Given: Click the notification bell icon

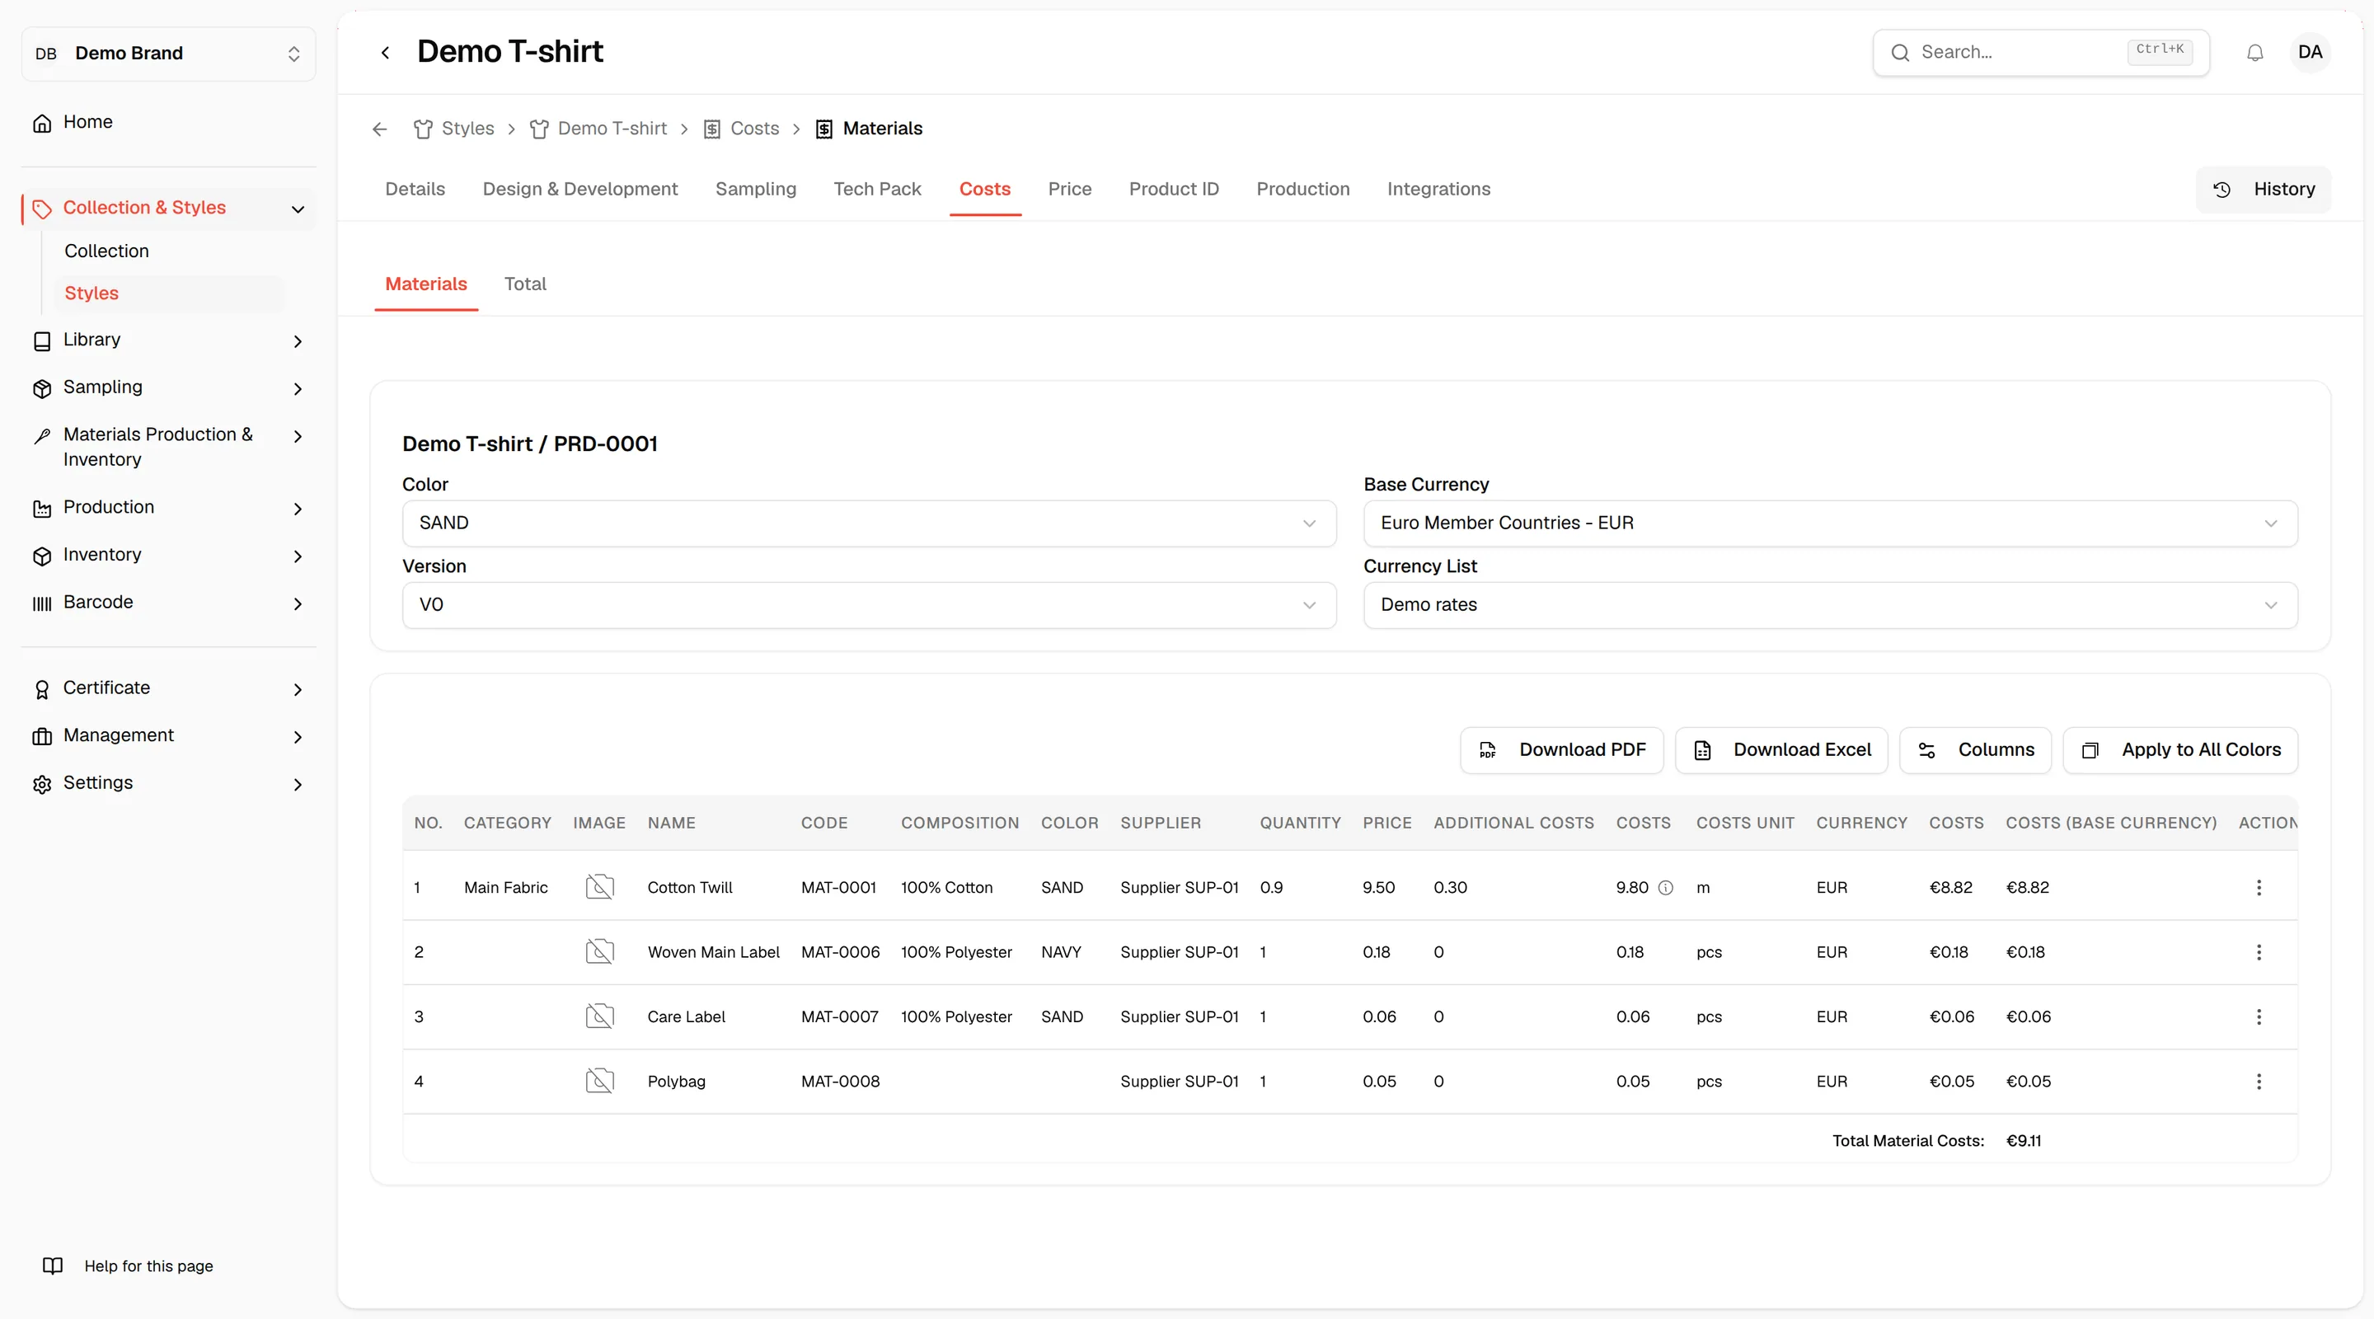Looking at the screenshot, I should coord(2254,53).
